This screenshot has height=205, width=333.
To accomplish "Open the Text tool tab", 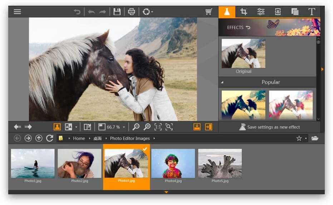I will click(x=312, y=12).
